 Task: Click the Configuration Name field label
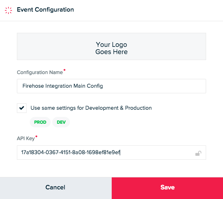click(40, 72)
